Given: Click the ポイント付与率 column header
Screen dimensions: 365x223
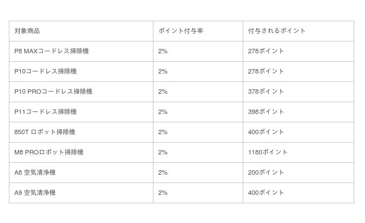Looking at the screenshot, I should (181, 31).
